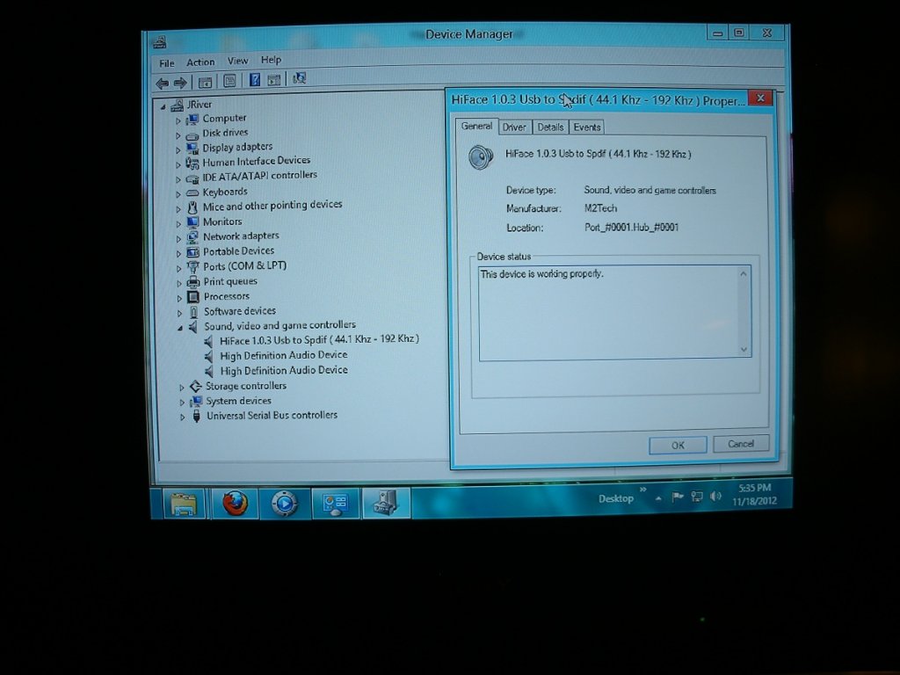This screenshot has height=675, width=900.
Task: Close the HiFace Properties dialog
Action: (760, 98)
